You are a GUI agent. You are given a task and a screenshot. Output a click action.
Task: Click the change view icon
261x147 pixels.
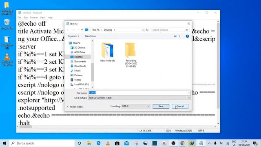coord(175,36)
